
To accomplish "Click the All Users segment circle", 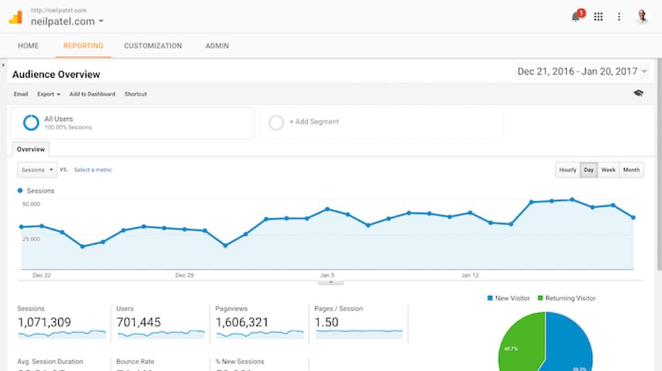I will pyautogui.click(x=31, y=123).
